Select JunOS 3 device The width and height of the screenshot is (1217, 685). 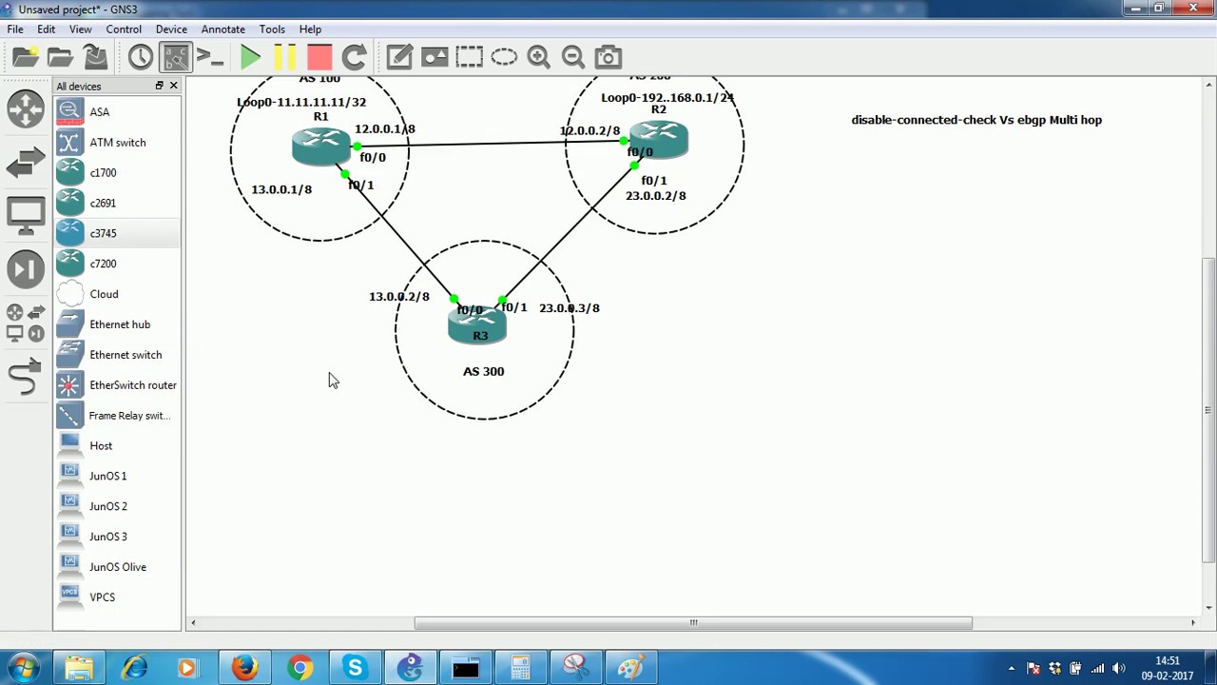pos(117,537)
